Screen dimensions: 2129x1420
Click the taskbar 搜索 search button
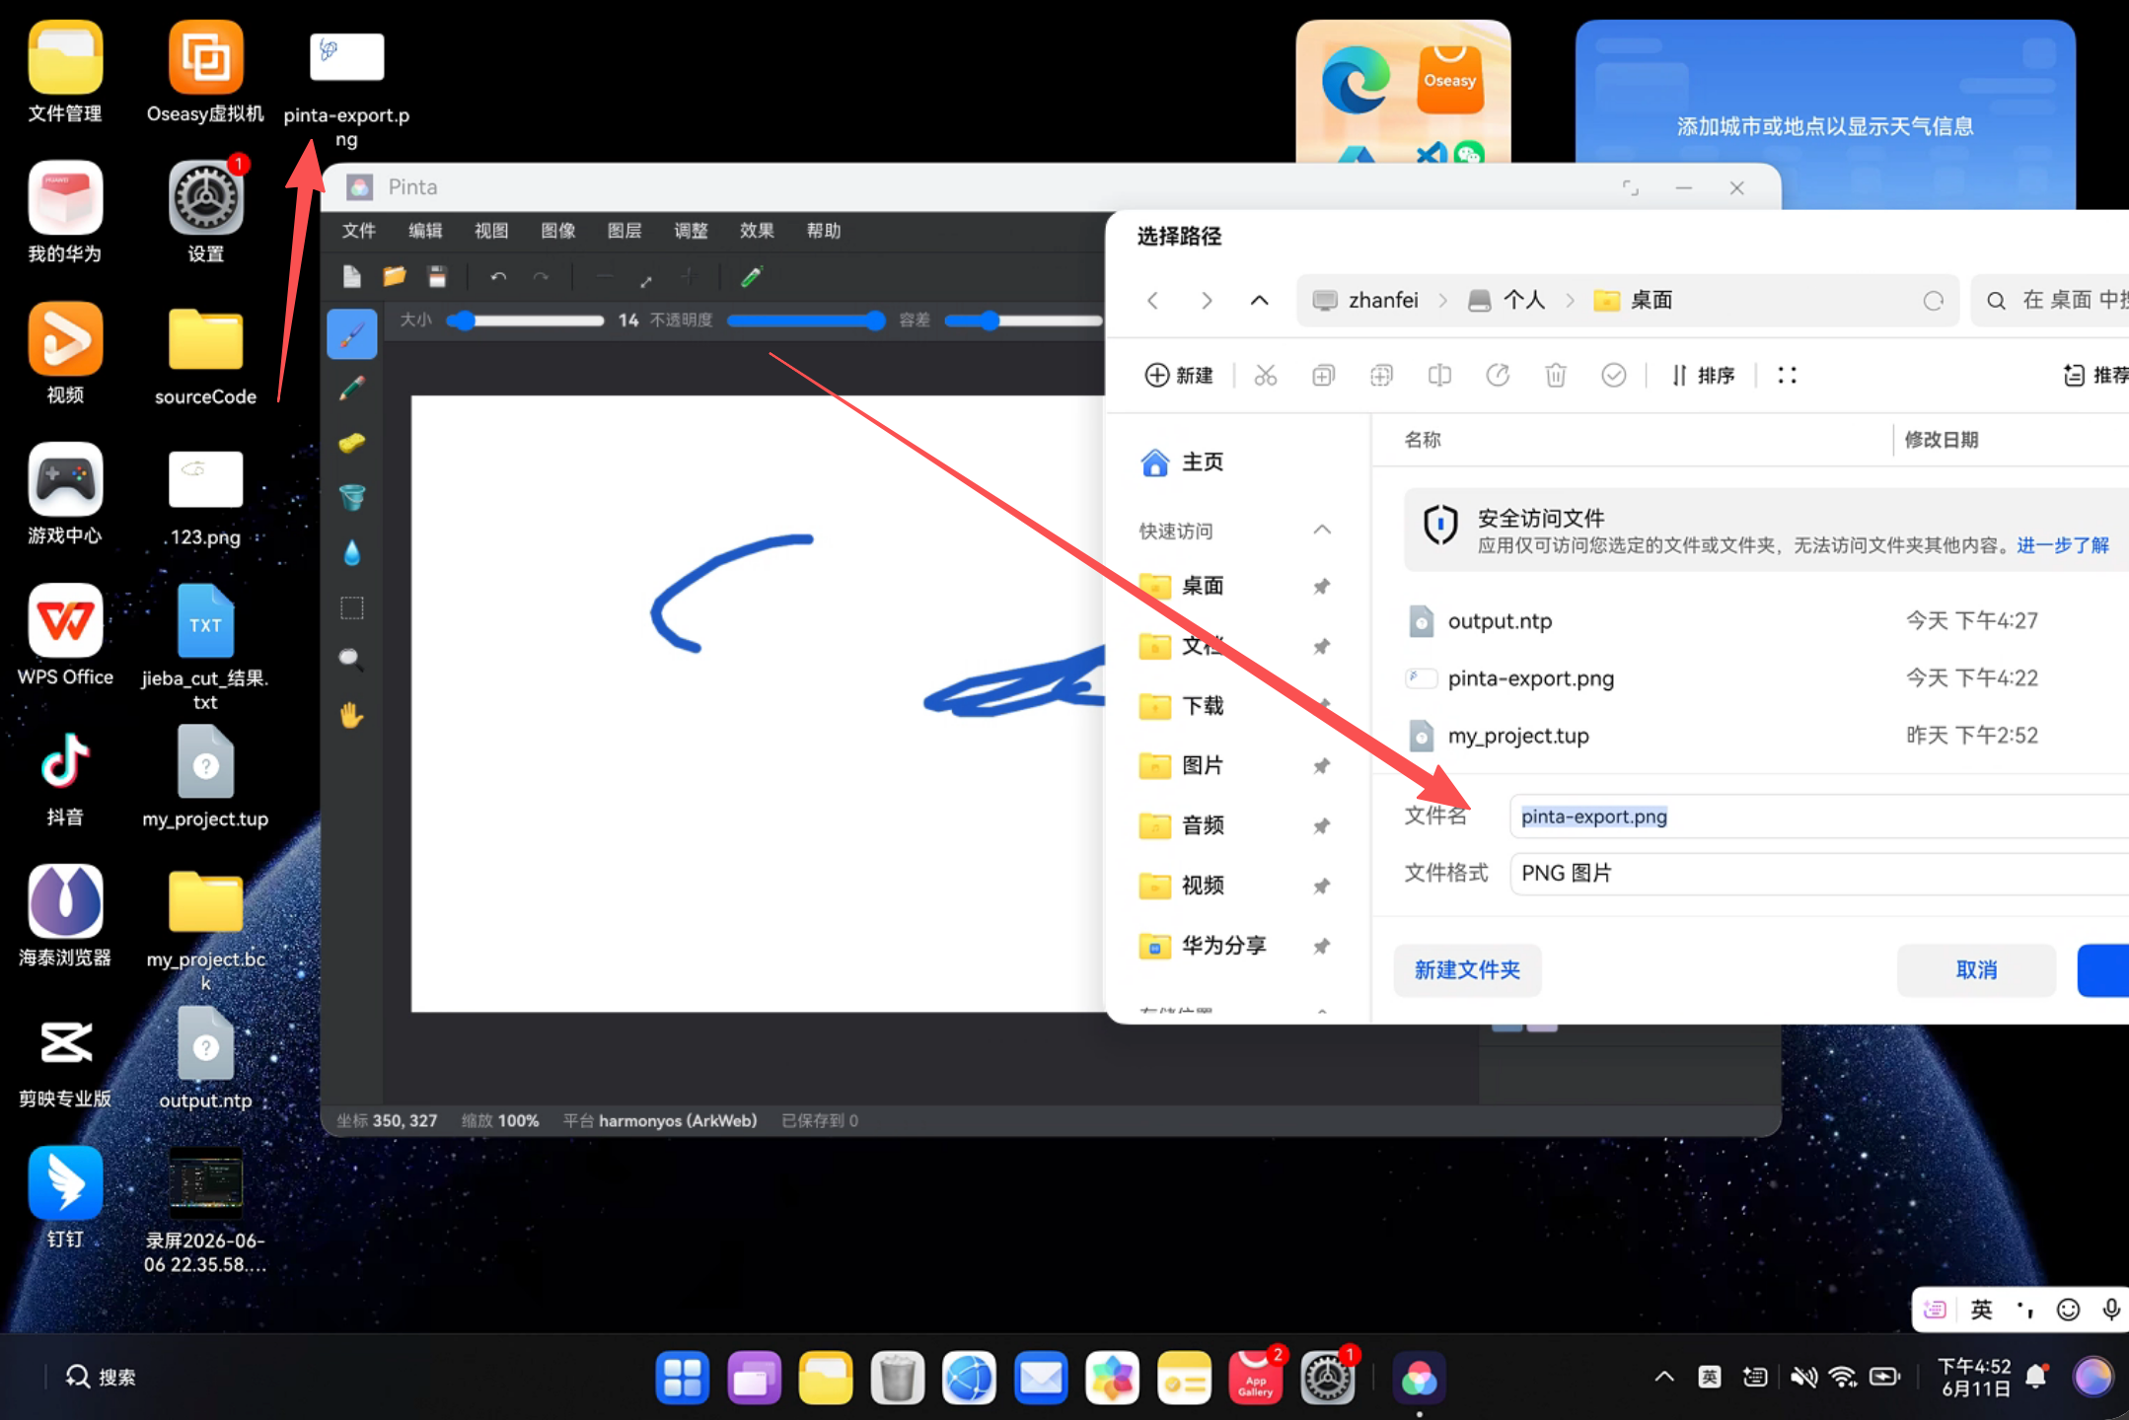click(x=101, y=1377)
